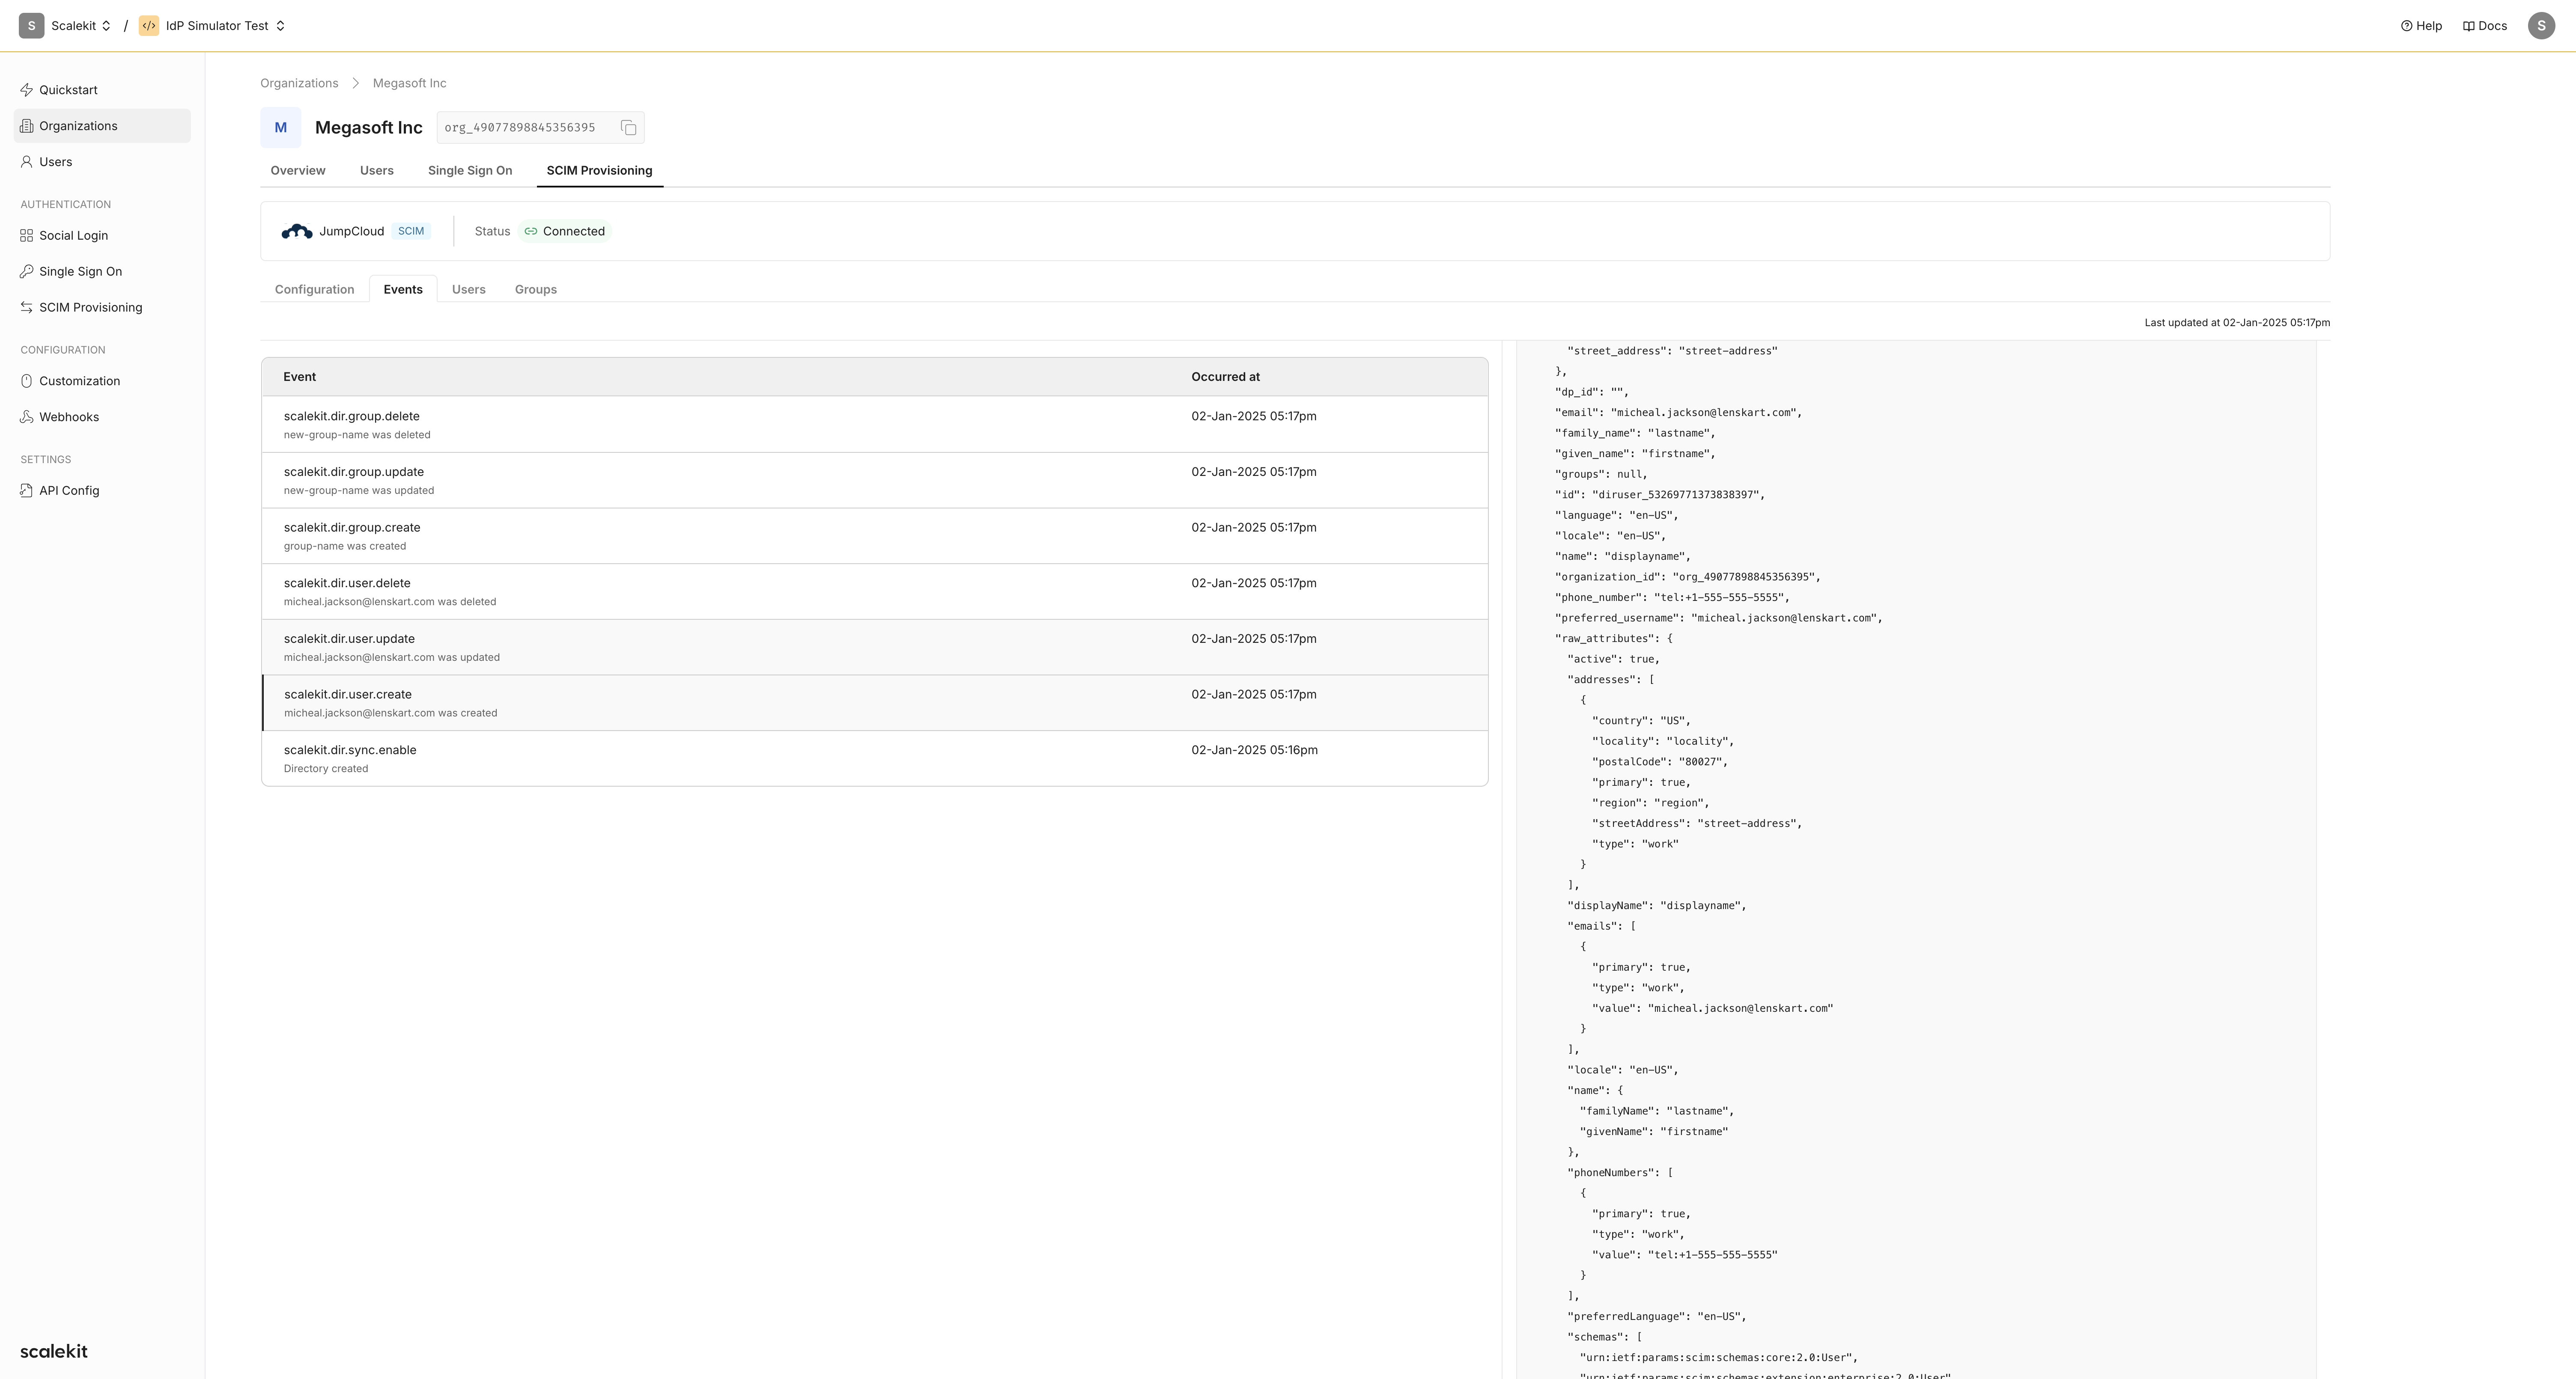Open the directory Users sub-tab
Viewport: 2576px width, 1379px height.
[469, 290]
